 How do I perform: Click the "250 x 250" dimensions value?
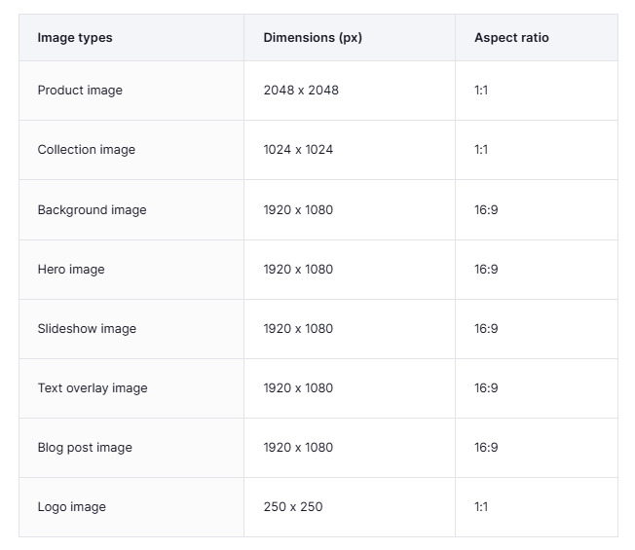[293, 507]
